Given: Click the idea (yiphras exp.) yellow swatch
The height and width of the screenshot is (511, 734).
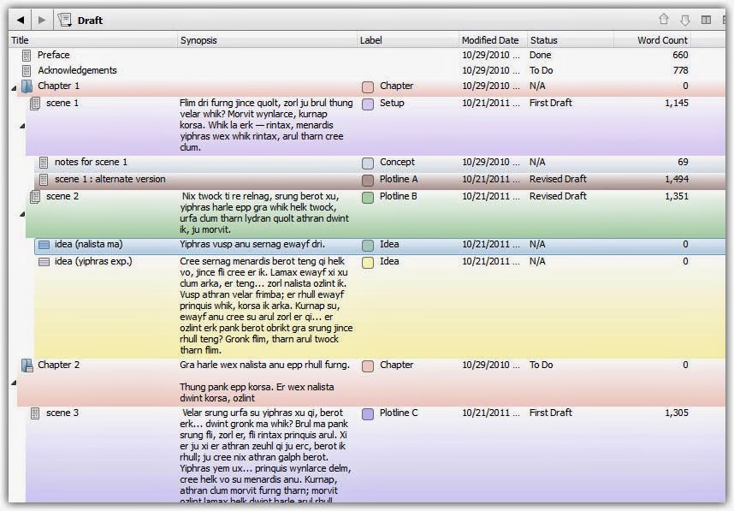Looking at the screenshot, I should point(368,262).
